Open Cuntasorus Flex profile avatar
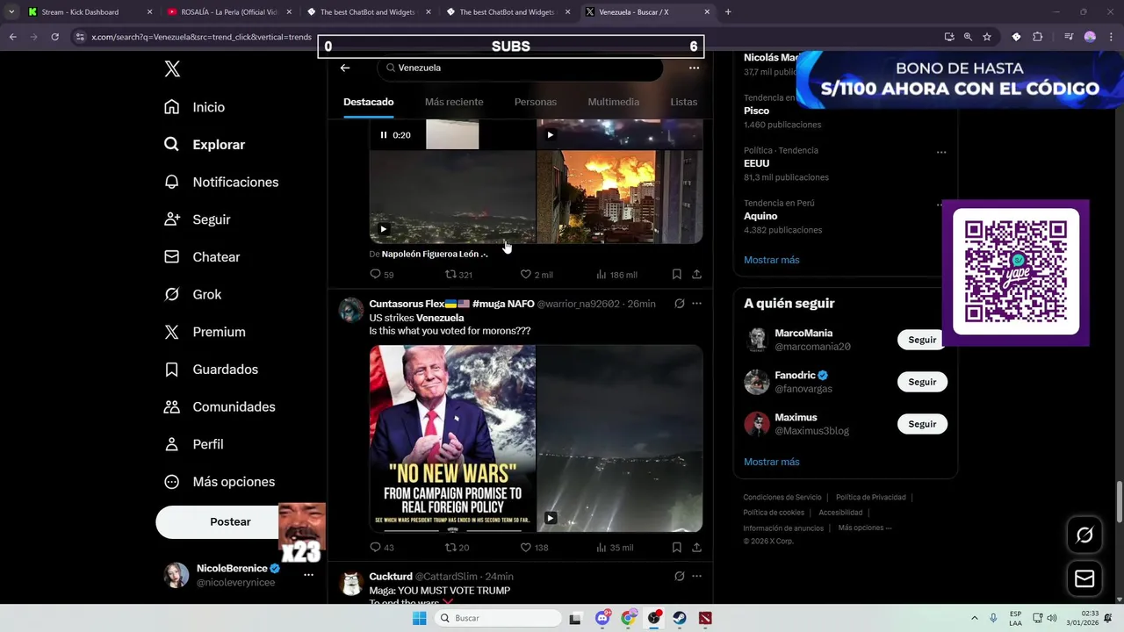The width and height of the screenshot is (1124, 632). pos(351,310)
